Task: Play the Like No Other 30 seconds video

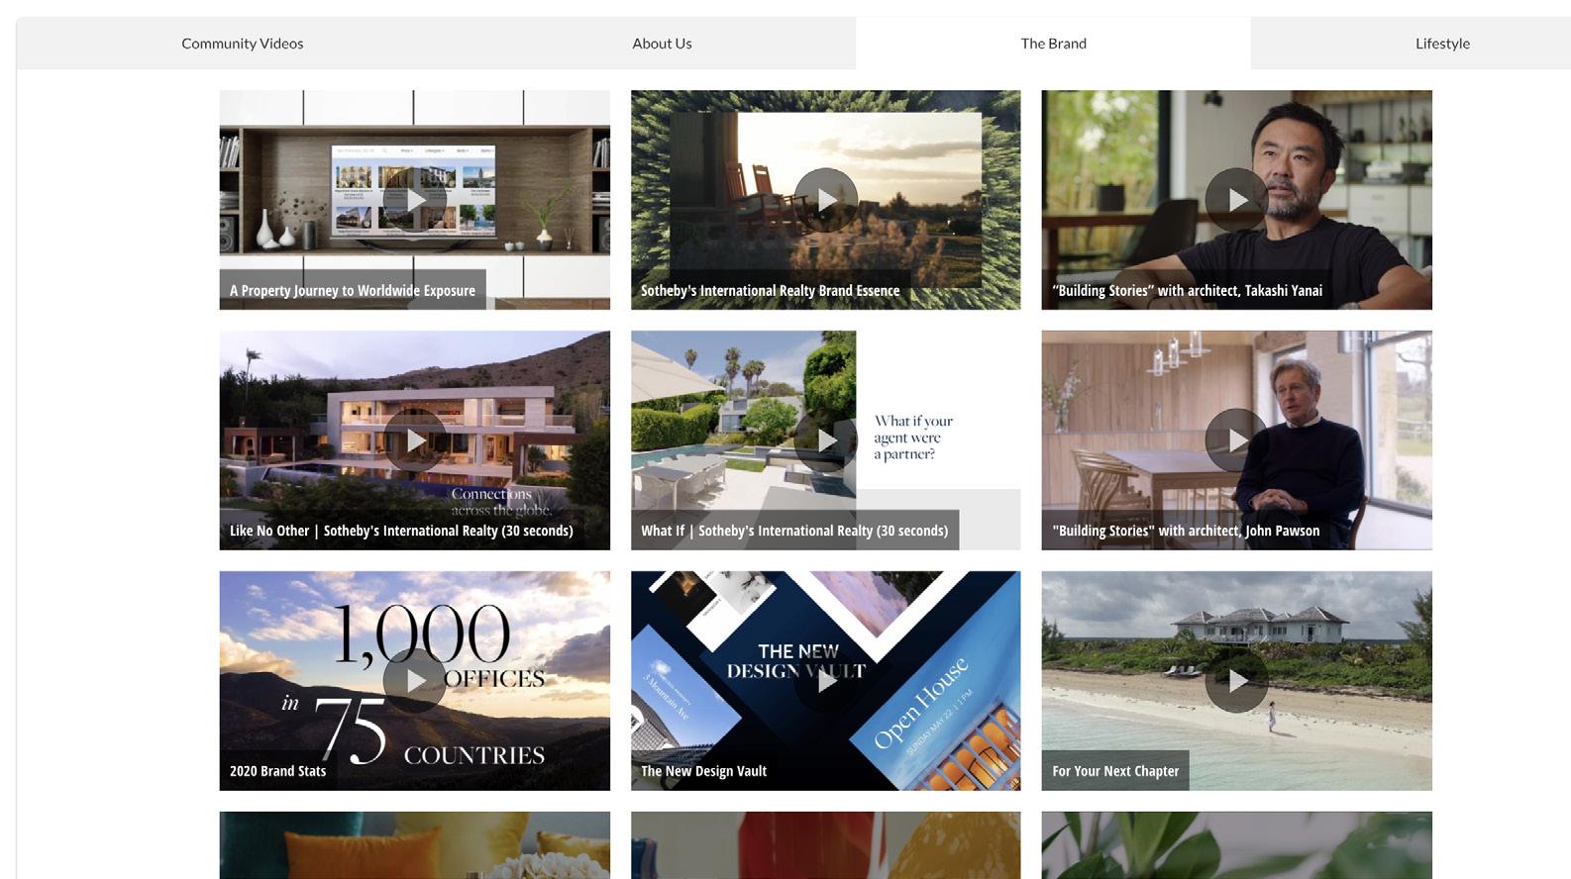Action: coord(414,440)
